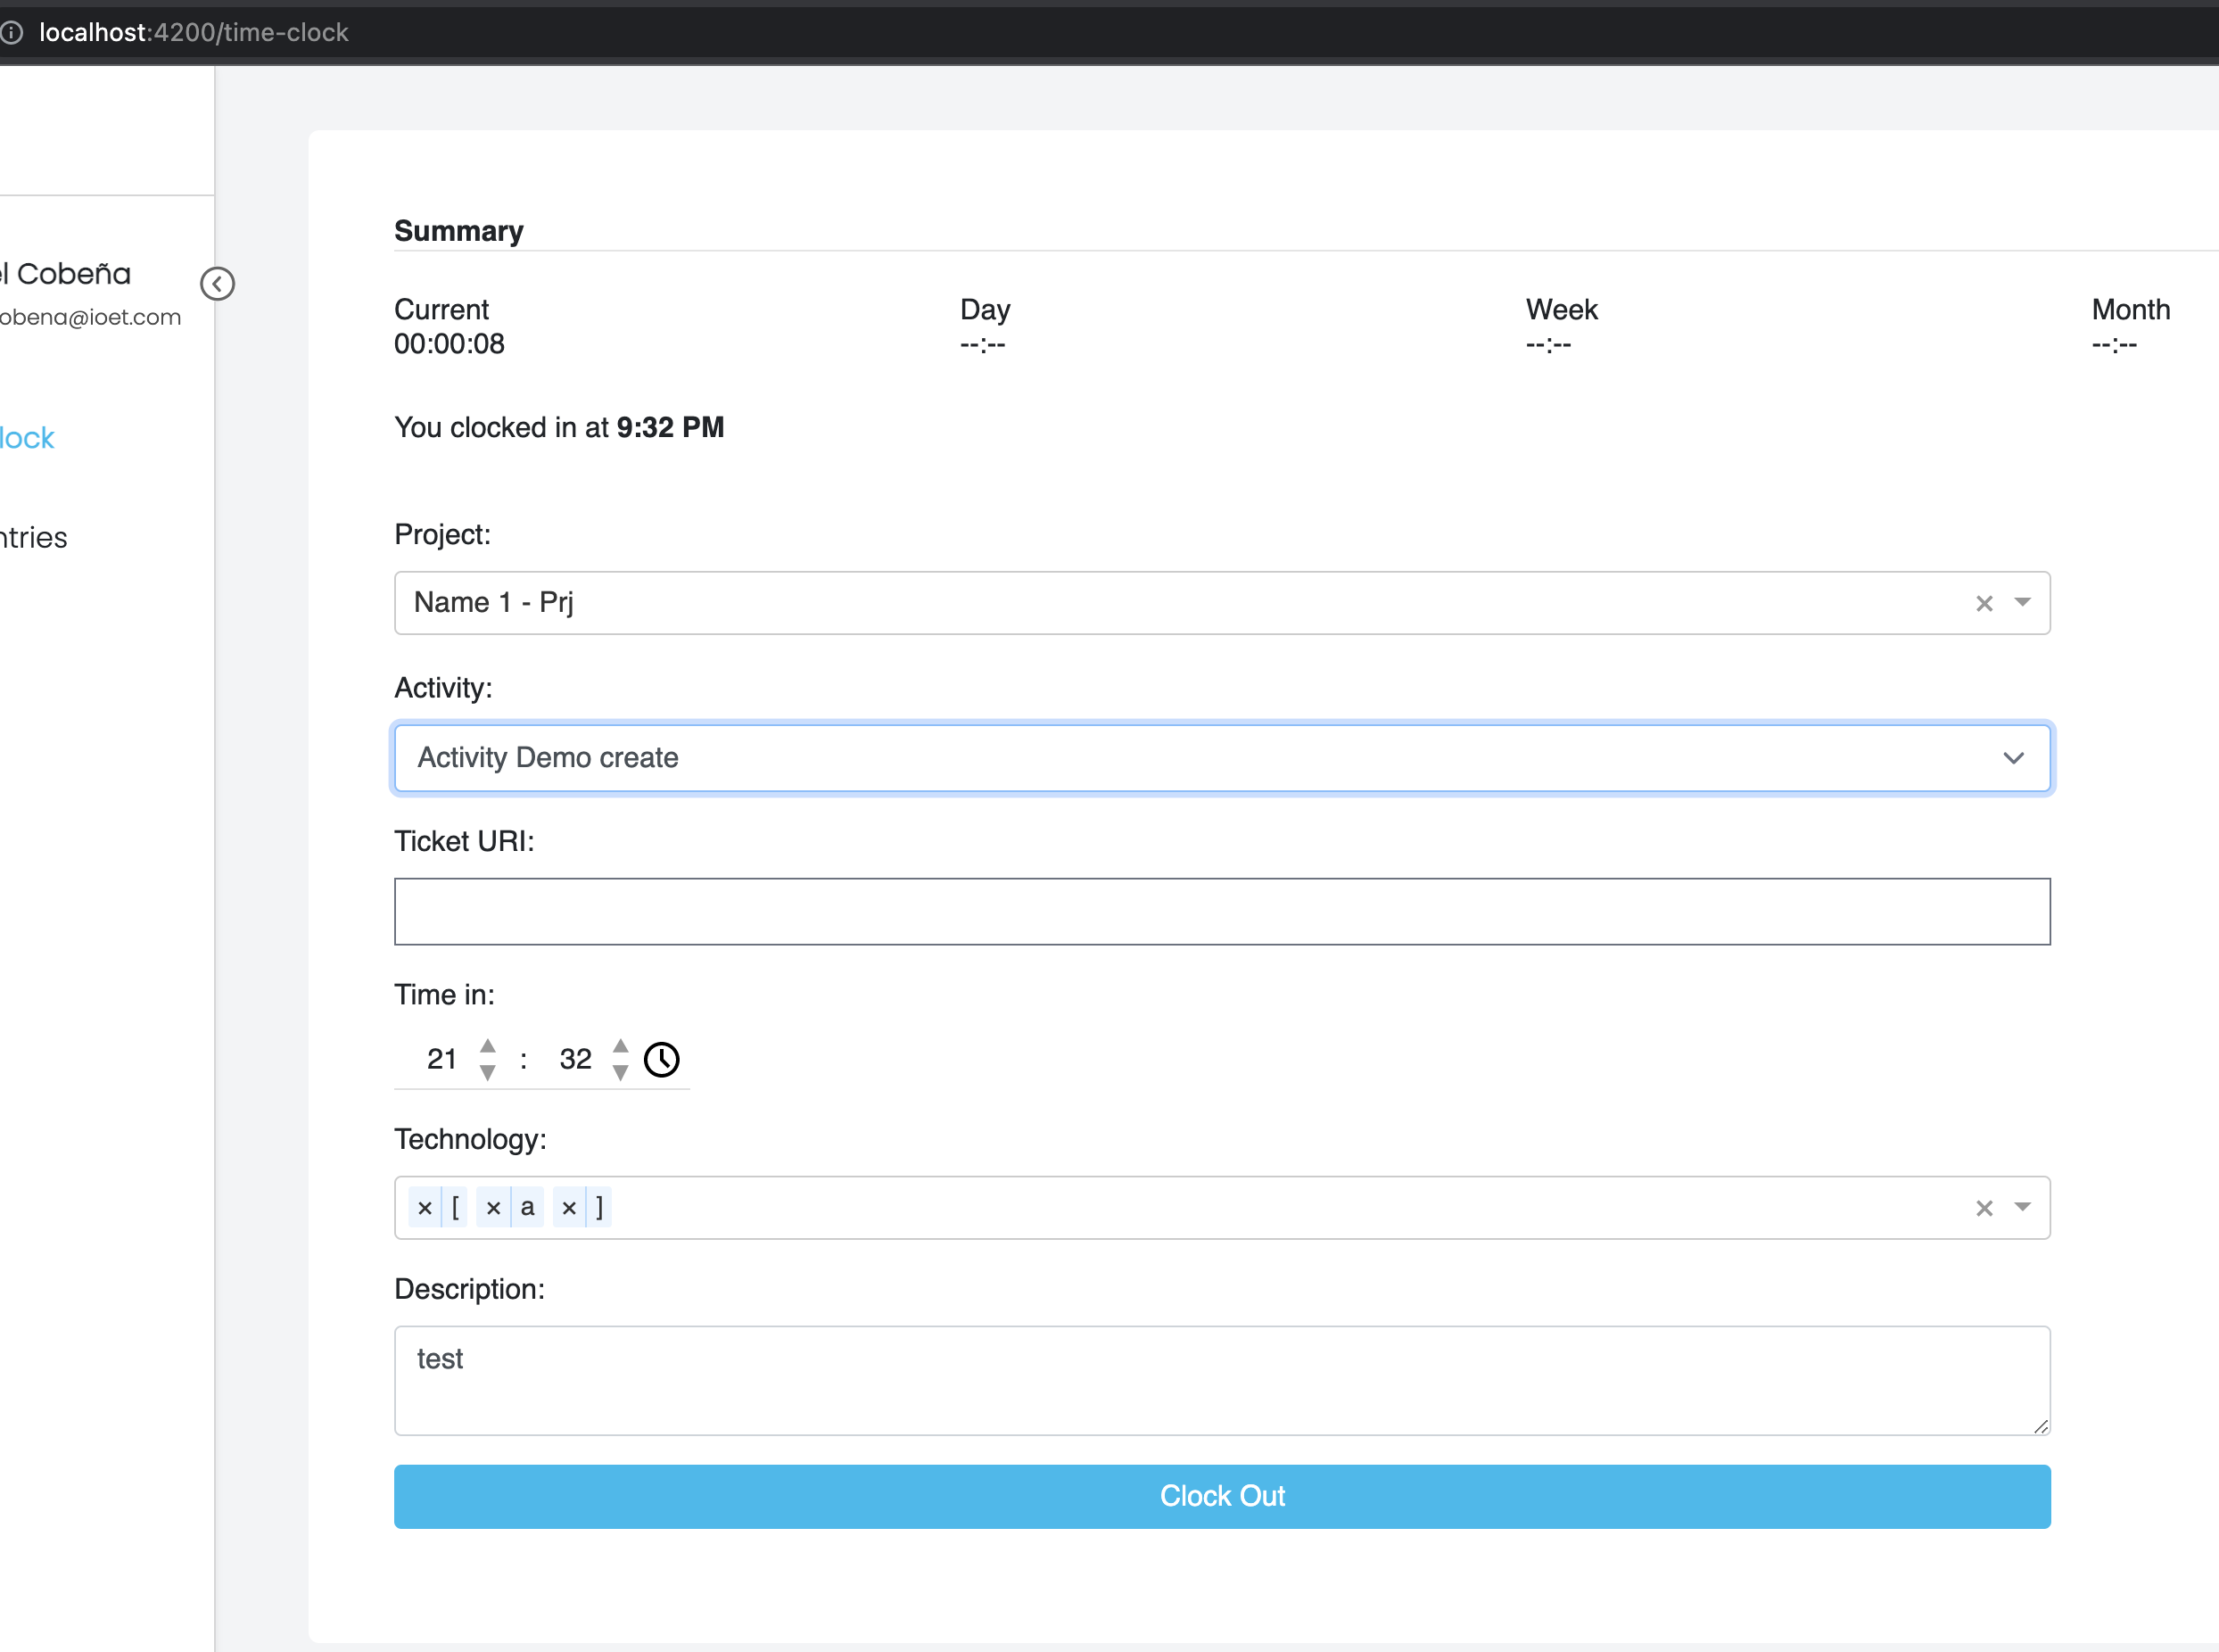Viewport: 2219px width, 1652px height.
Task: Click into the Ticket URI field
Action: [x=1221, y=911]
